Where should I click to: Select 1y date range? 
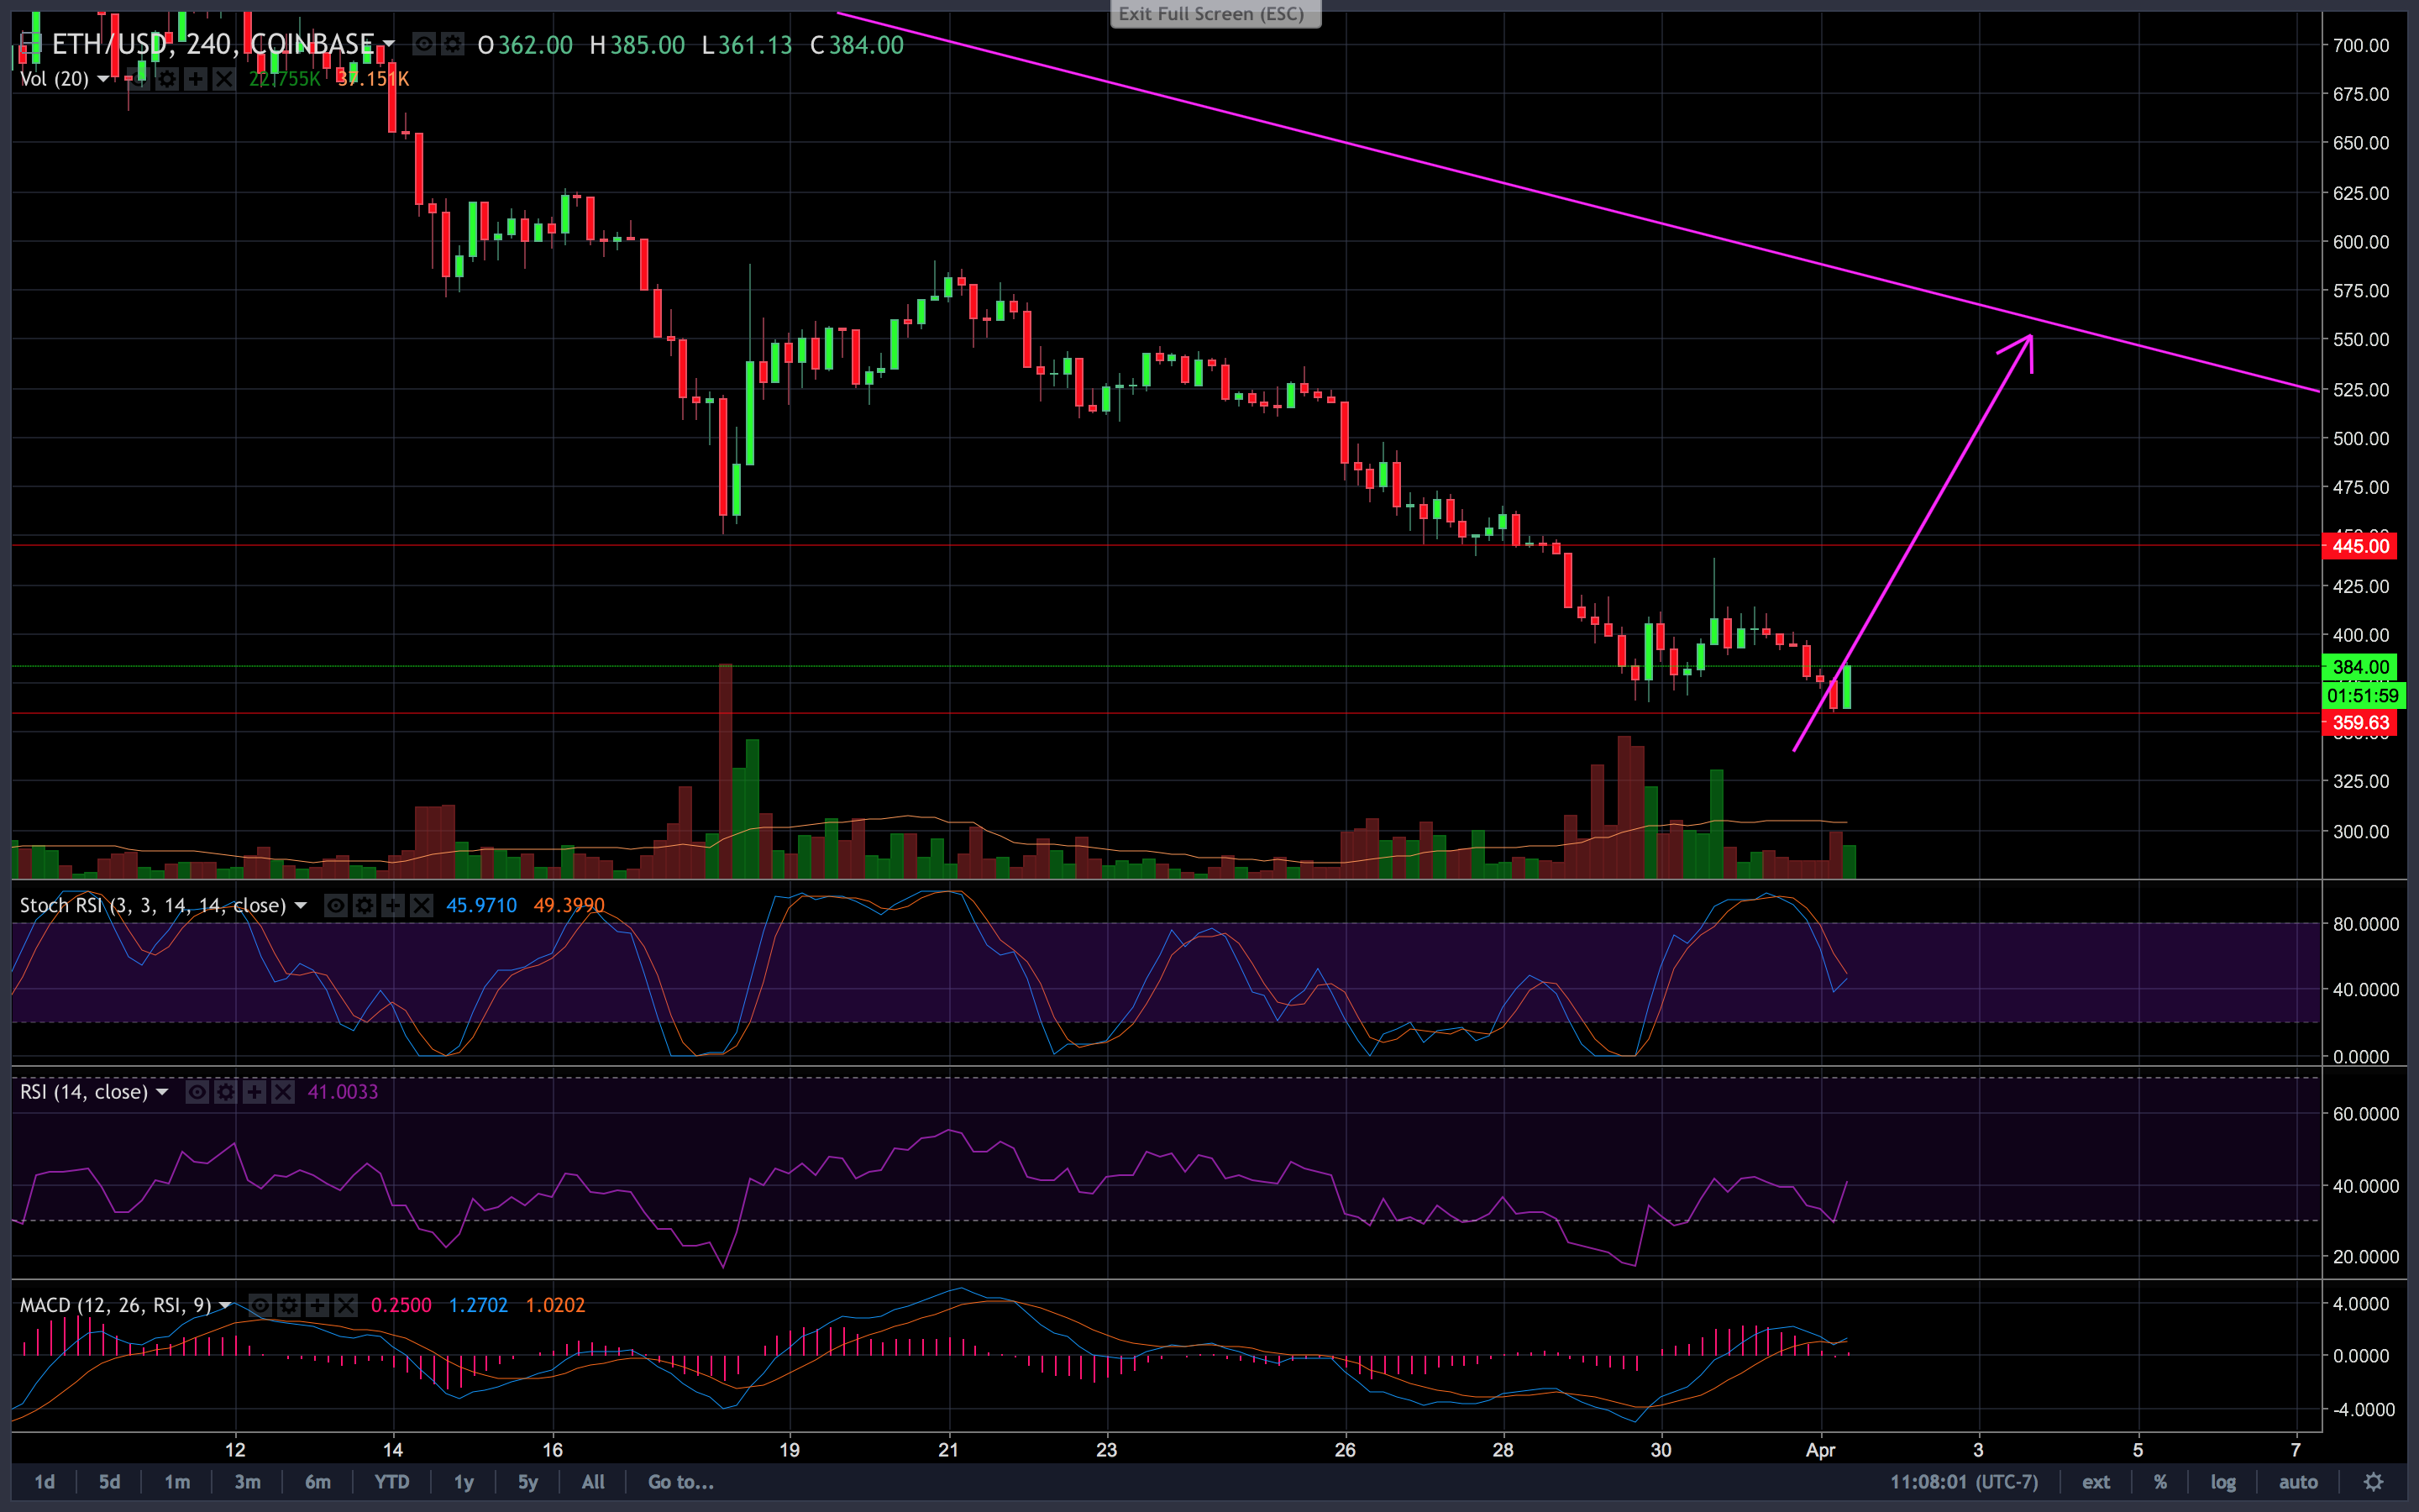[464, 1482]
